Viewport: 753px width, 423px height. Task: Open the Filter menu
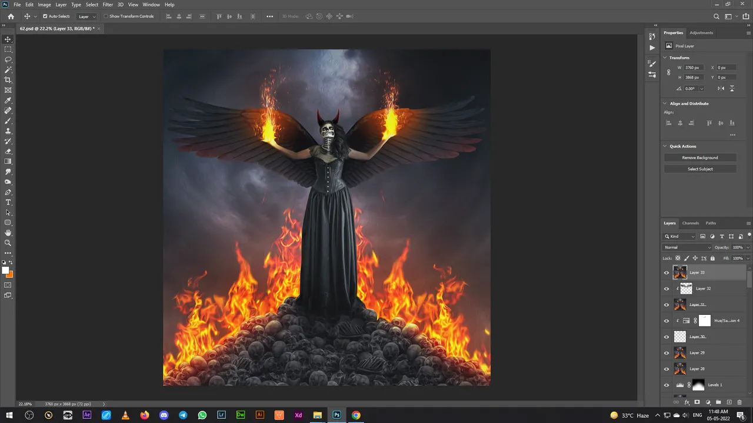click(108, 5)
